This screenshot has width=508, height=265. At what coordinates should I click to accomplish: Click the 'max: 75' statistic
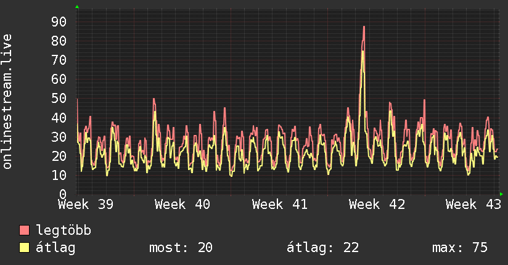coord(460,248)
